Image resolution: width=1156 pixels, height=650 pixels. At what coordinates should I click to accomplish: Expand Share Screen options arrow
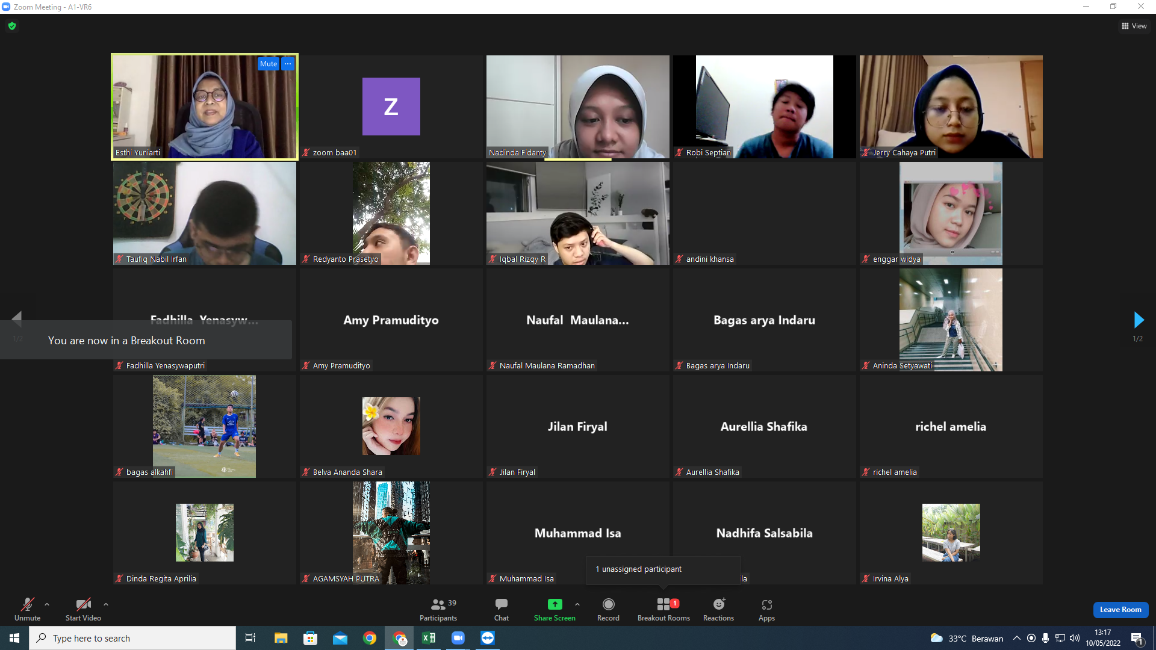click(577, 604)
